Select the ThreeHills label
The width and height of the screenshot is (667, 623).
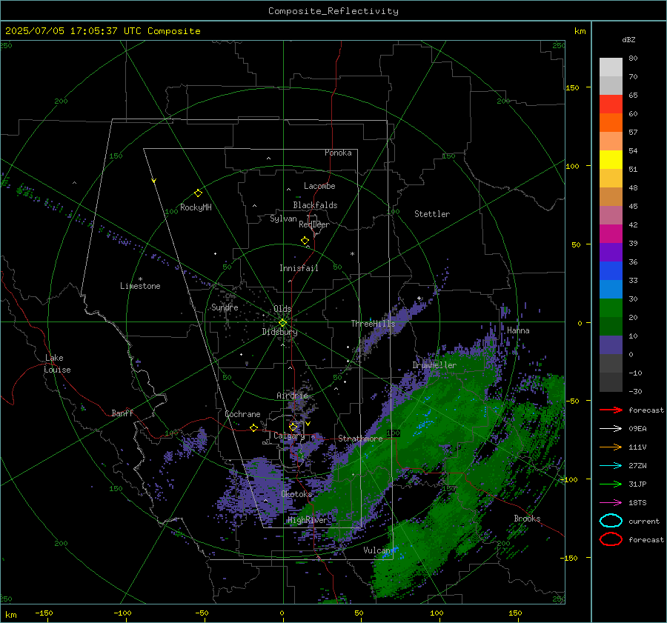click(x=373, y=324)
